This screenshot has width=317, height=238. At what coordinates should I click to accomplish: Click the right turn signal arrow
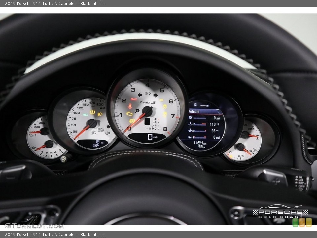(x=156, y=95)
